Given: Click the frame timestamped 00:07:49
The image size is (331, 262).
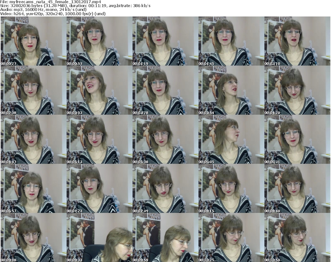Looking at the screenshot, I should pyautogui.click(x=165, y=188).
